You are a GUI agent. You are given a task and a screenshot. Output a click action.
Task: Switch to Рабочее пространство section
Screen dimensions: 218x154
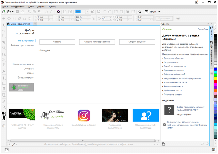[22, 45]
